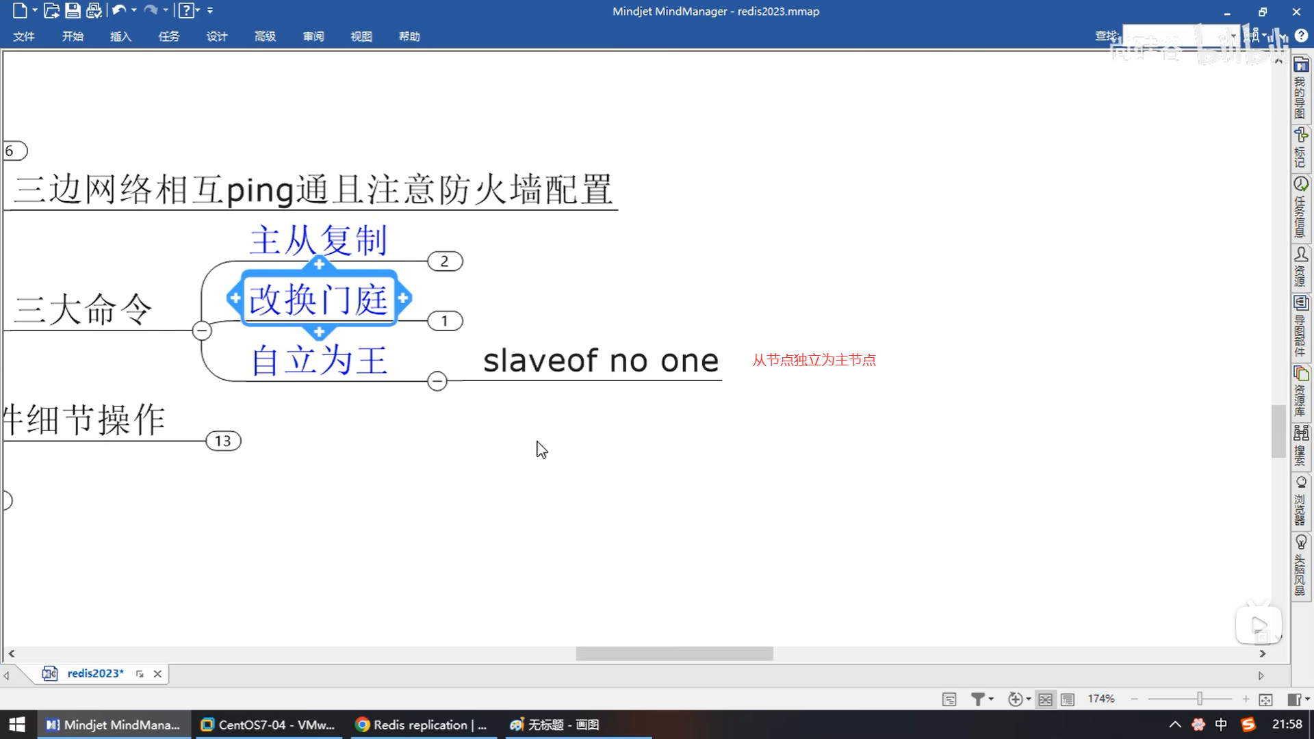Save the map with the floppy disk icon
The height and width of the screenshot is (739, 1314).
pyautogui.click(x=73, y=11)
